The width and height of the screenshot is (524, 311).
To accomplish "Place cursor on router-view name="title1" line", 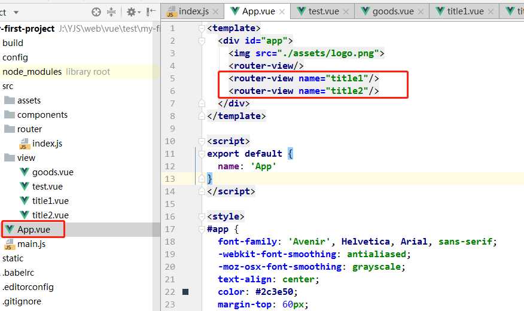I will [x=304, y=78].
